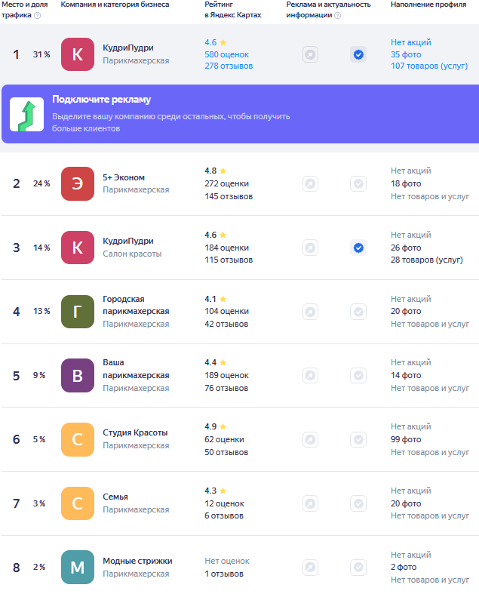Click the '4.6' rating link in the first row
479x600 pixels.
[x=210, y=42]
